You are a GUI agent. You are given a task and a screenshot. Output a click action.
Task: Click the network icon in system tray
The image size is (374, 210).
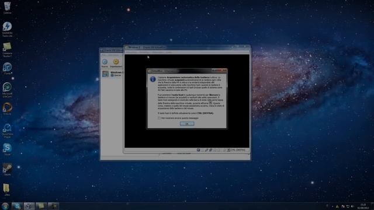(348, 206)
